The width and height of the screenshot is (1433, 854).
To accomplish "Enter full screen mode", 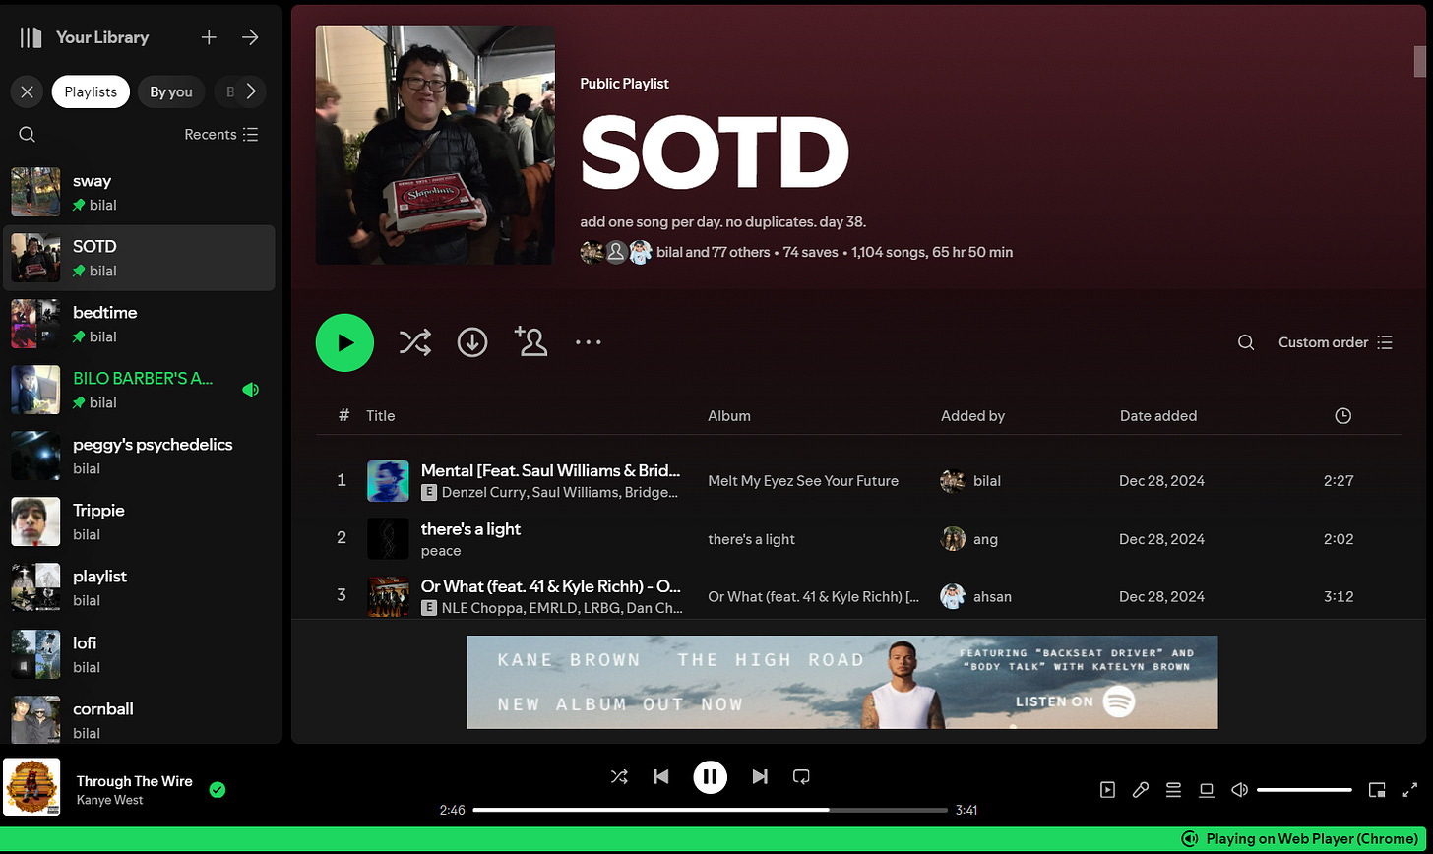I will [1409, 789].
